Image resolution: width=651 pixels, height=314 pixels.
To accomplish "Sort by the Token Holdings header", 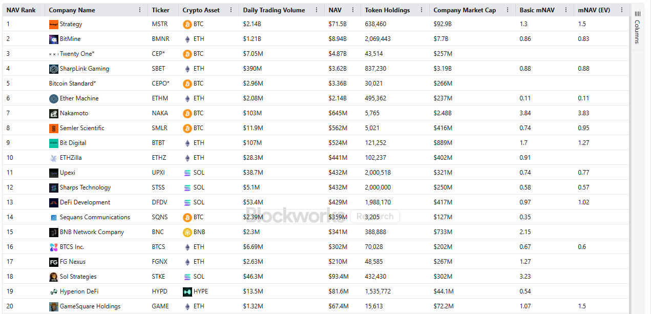I will (x=388, y=10).
